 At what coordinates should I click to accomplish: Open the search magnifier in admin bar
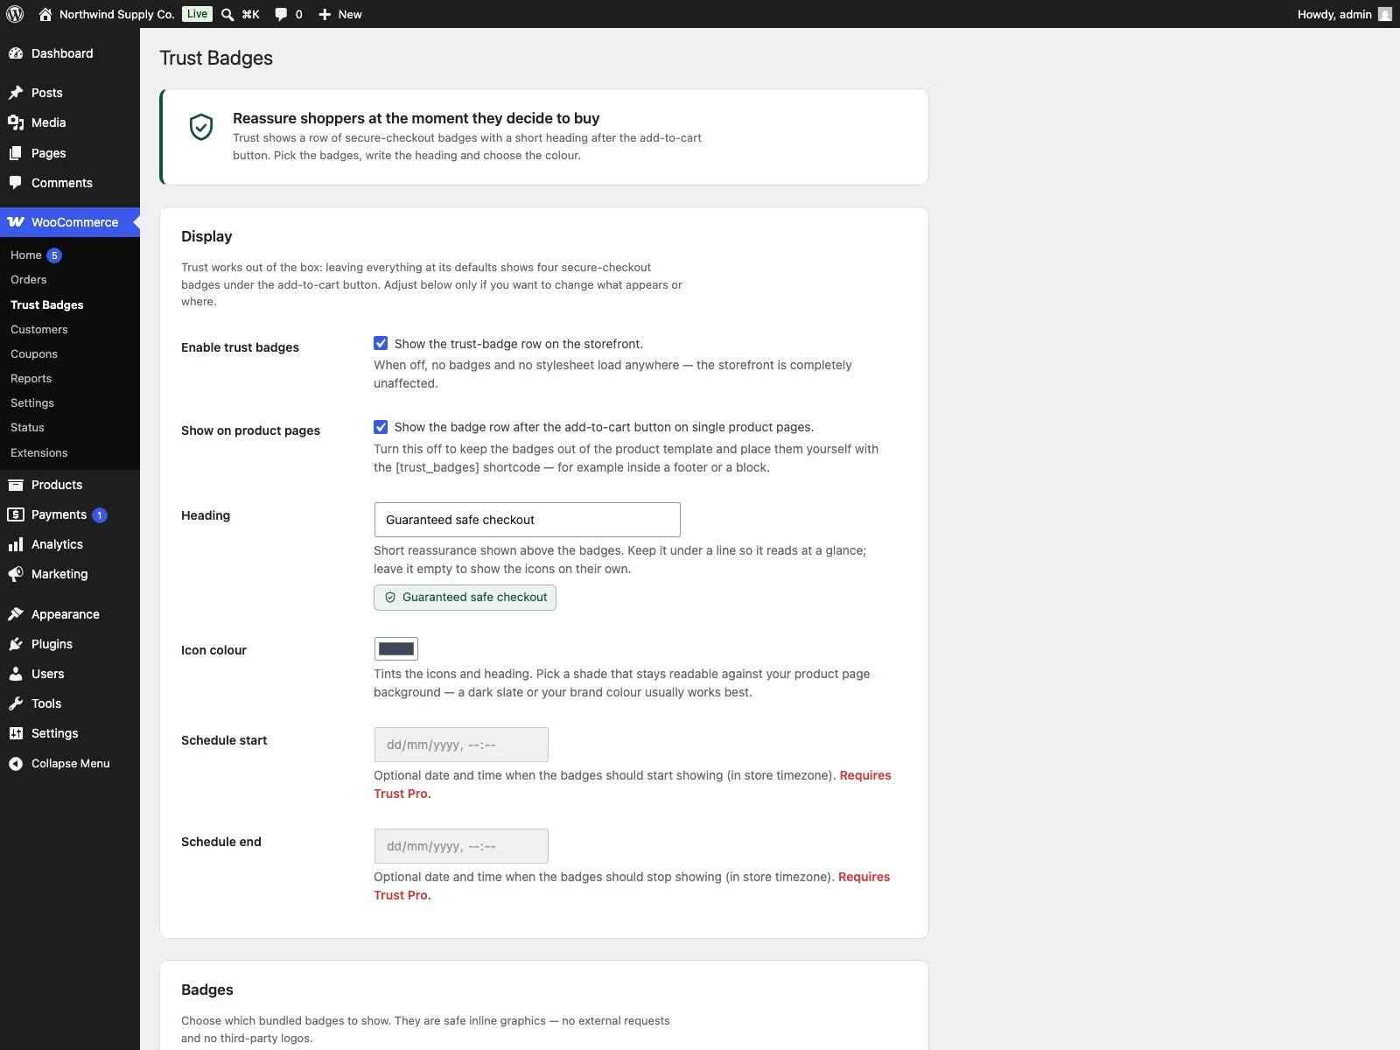pyautogui.click(x=227, y=14)
